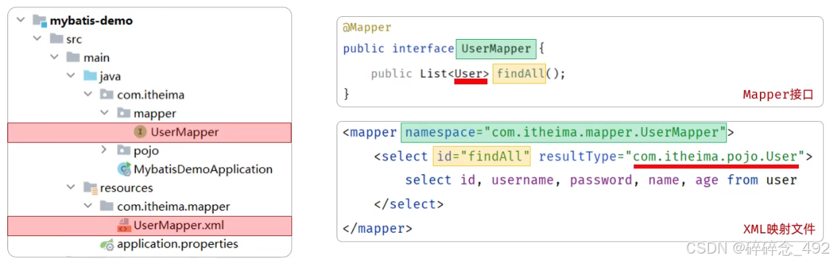Screen dimensions: 832x261
Task: Click the highlighted UserMapper interface name in code
Action: coord(496,48)
